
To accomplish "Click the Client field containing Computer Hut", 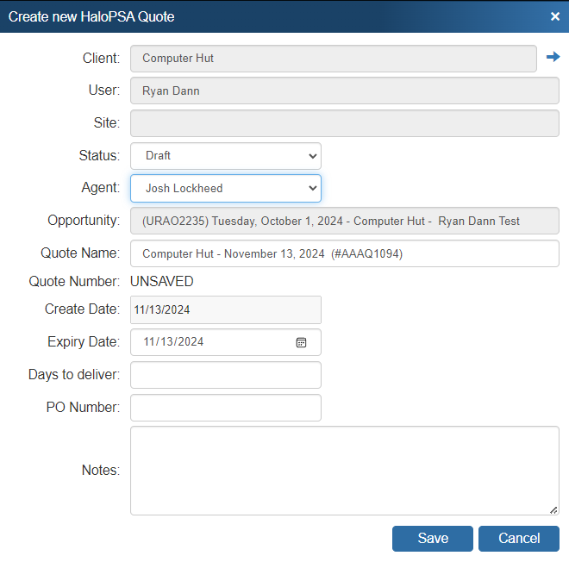I will [333, 59].
